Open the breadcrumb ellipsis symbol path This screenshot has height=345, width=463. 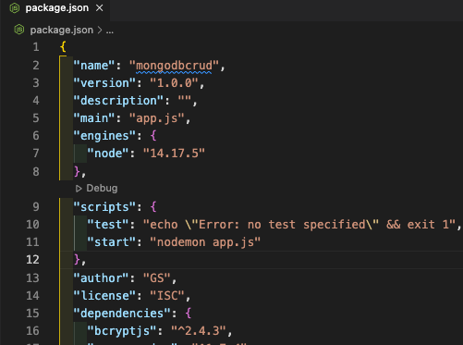[110, 31]
